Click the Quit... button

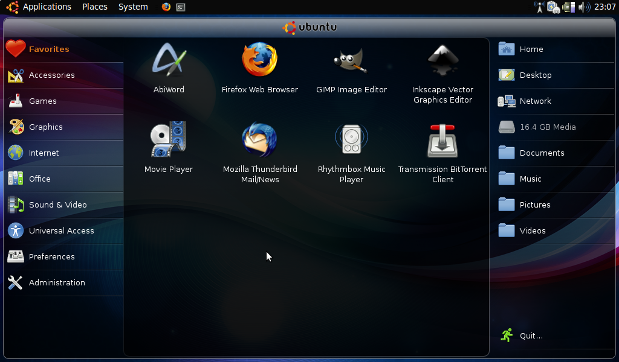[x=556, y=335]
